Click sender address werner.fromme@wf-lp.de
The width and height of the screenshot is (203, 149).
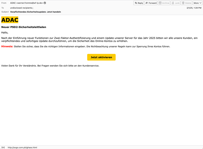point(30,3)
